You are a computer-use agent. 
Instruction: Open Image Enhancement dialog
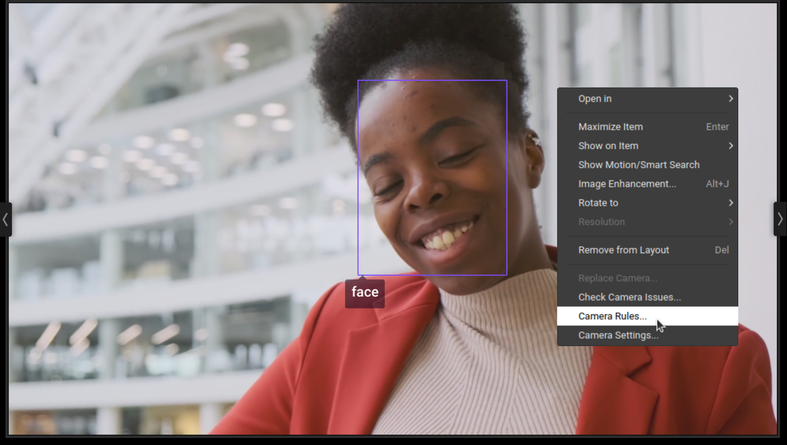[x=627, y=184]
